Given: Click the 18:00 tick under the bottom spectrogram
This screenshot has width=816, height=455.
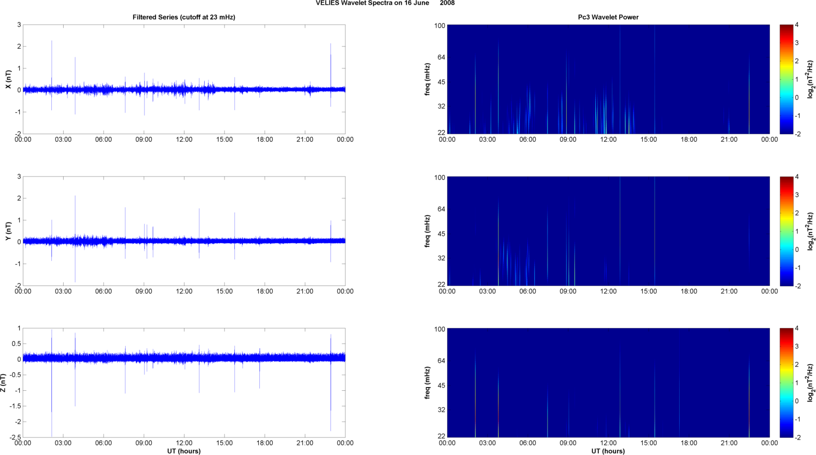Looking at the screenshot, I should click(x=689, y=443).
